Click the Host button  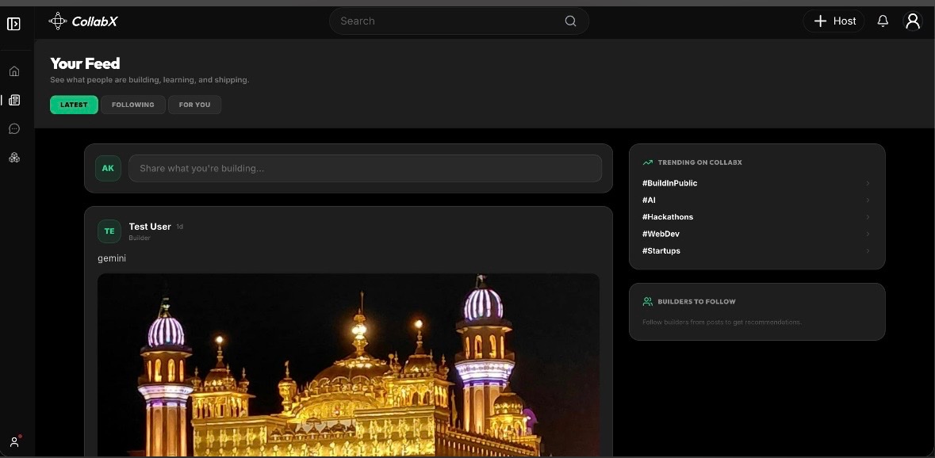[833, 21]
